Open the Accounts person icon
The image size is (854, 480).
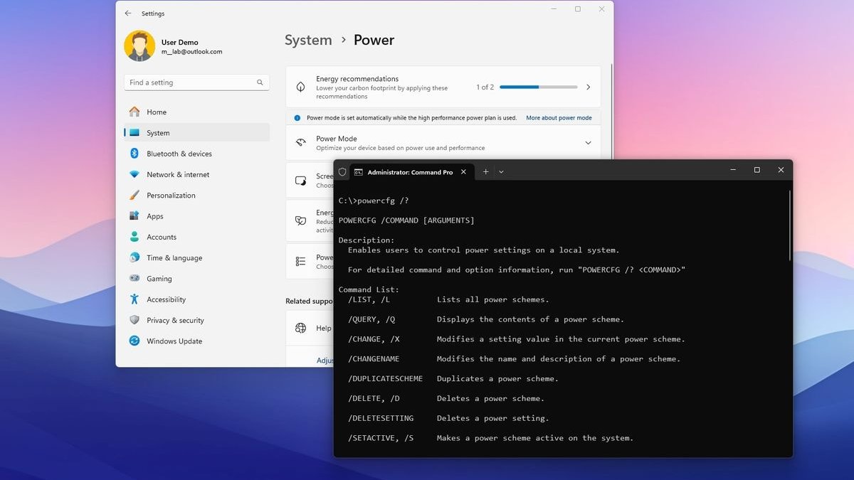pos(135,237)
